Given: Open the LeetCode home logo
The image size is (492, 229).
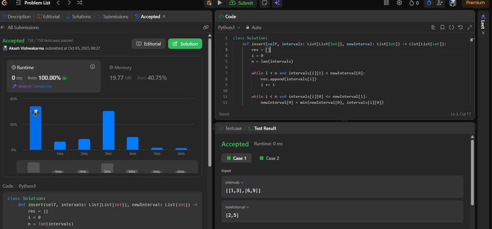Looking at the screenshot, I should click(5, 3).
